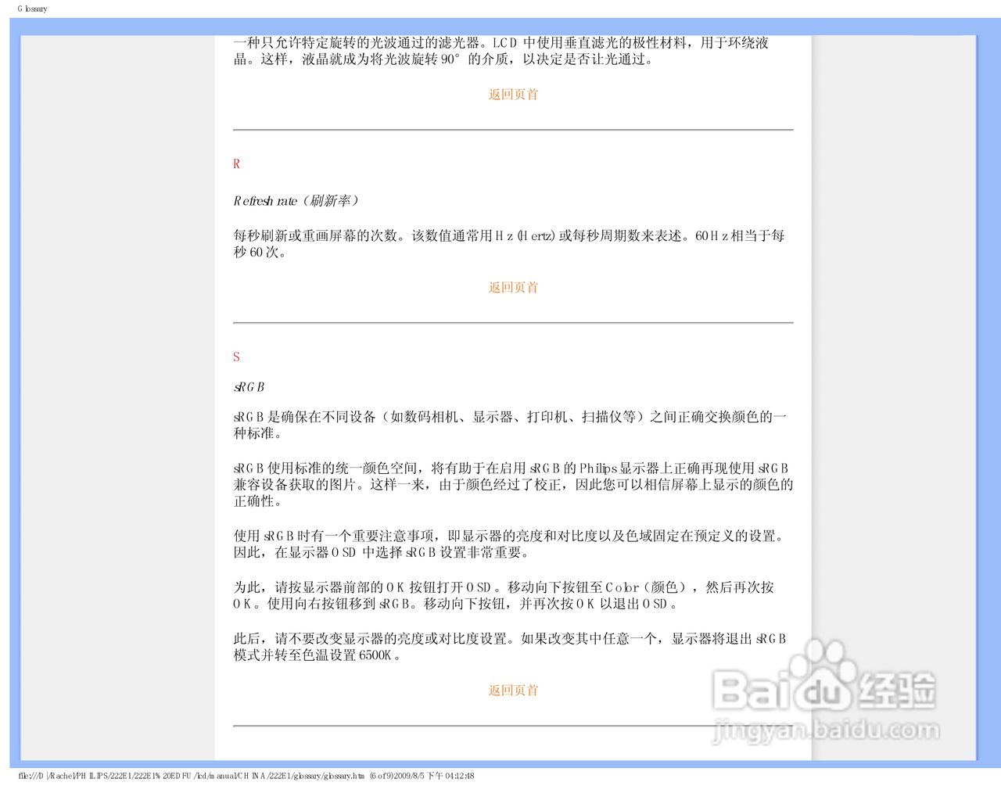Click the paragraph starting sRGB 是确保在不同设备
Image resolution: width=1001 pixels, height=786 pixels.
[x=510, y=425]
